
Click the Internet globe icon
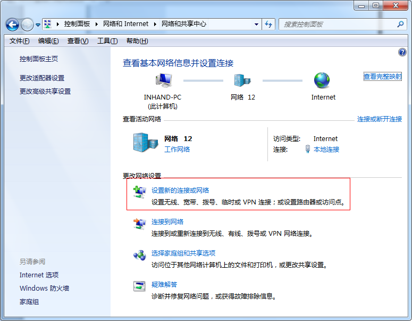[x=322, y=81]
